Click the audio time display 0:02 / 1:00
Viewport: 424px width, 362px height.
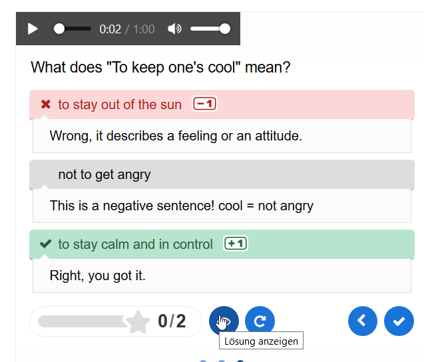tap(126, 29)
